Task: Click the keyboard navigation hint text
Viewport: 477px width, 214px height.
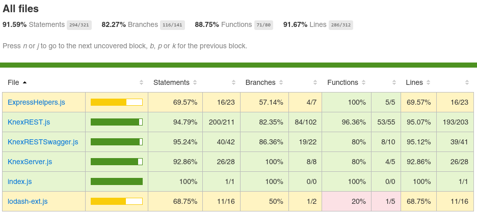Action: [125, 46]
